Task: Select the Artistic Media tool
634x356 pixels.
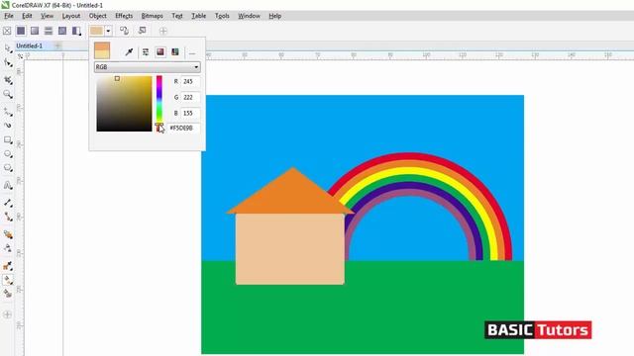Action: coord(8,126)
